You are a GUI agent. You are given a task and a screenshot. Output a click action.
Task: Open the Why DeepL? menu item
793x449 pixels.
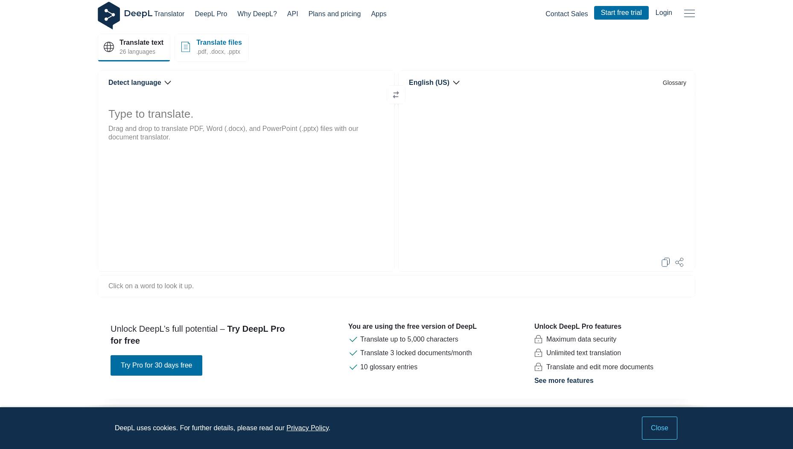coord(257,14)
